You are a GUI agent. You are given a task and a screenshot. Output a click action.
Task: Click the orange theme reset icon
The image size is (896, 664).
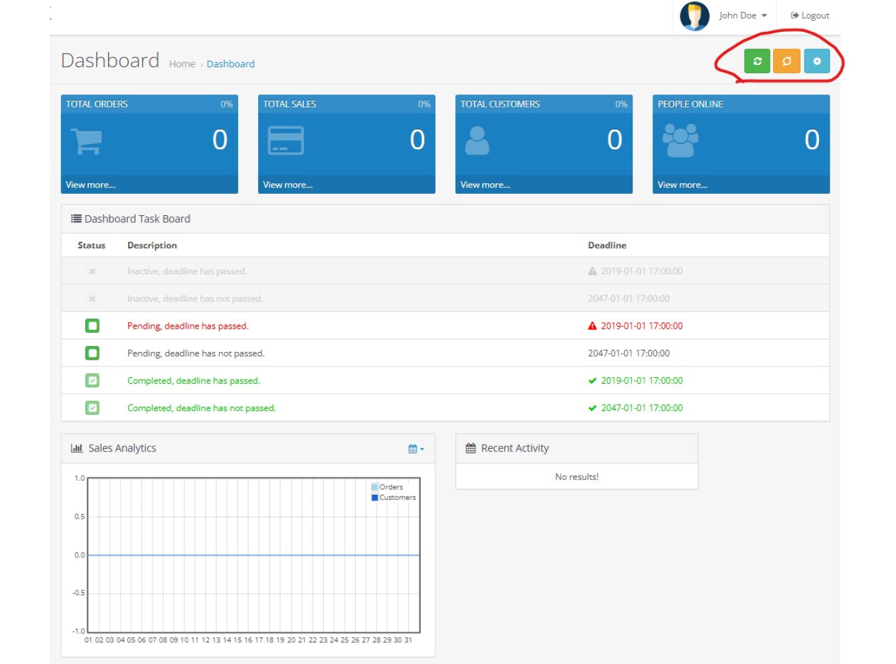787,60
